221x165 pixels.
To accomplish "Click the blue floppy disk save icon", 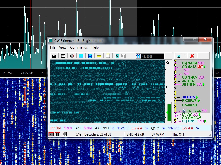I will 90,56.
